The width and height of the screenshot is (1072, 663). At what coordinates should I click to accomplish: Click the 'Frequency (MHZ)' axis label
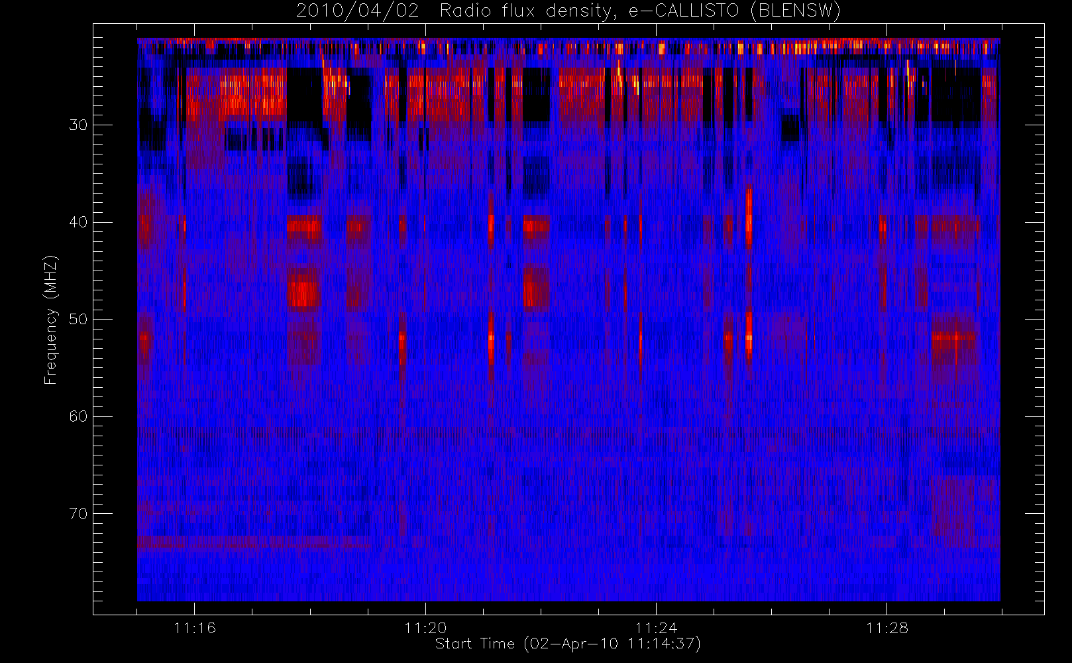click(x=51, y=320)
